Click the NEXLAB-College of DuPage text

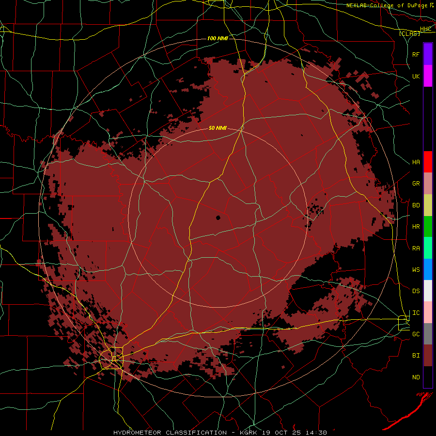[387, 5]
